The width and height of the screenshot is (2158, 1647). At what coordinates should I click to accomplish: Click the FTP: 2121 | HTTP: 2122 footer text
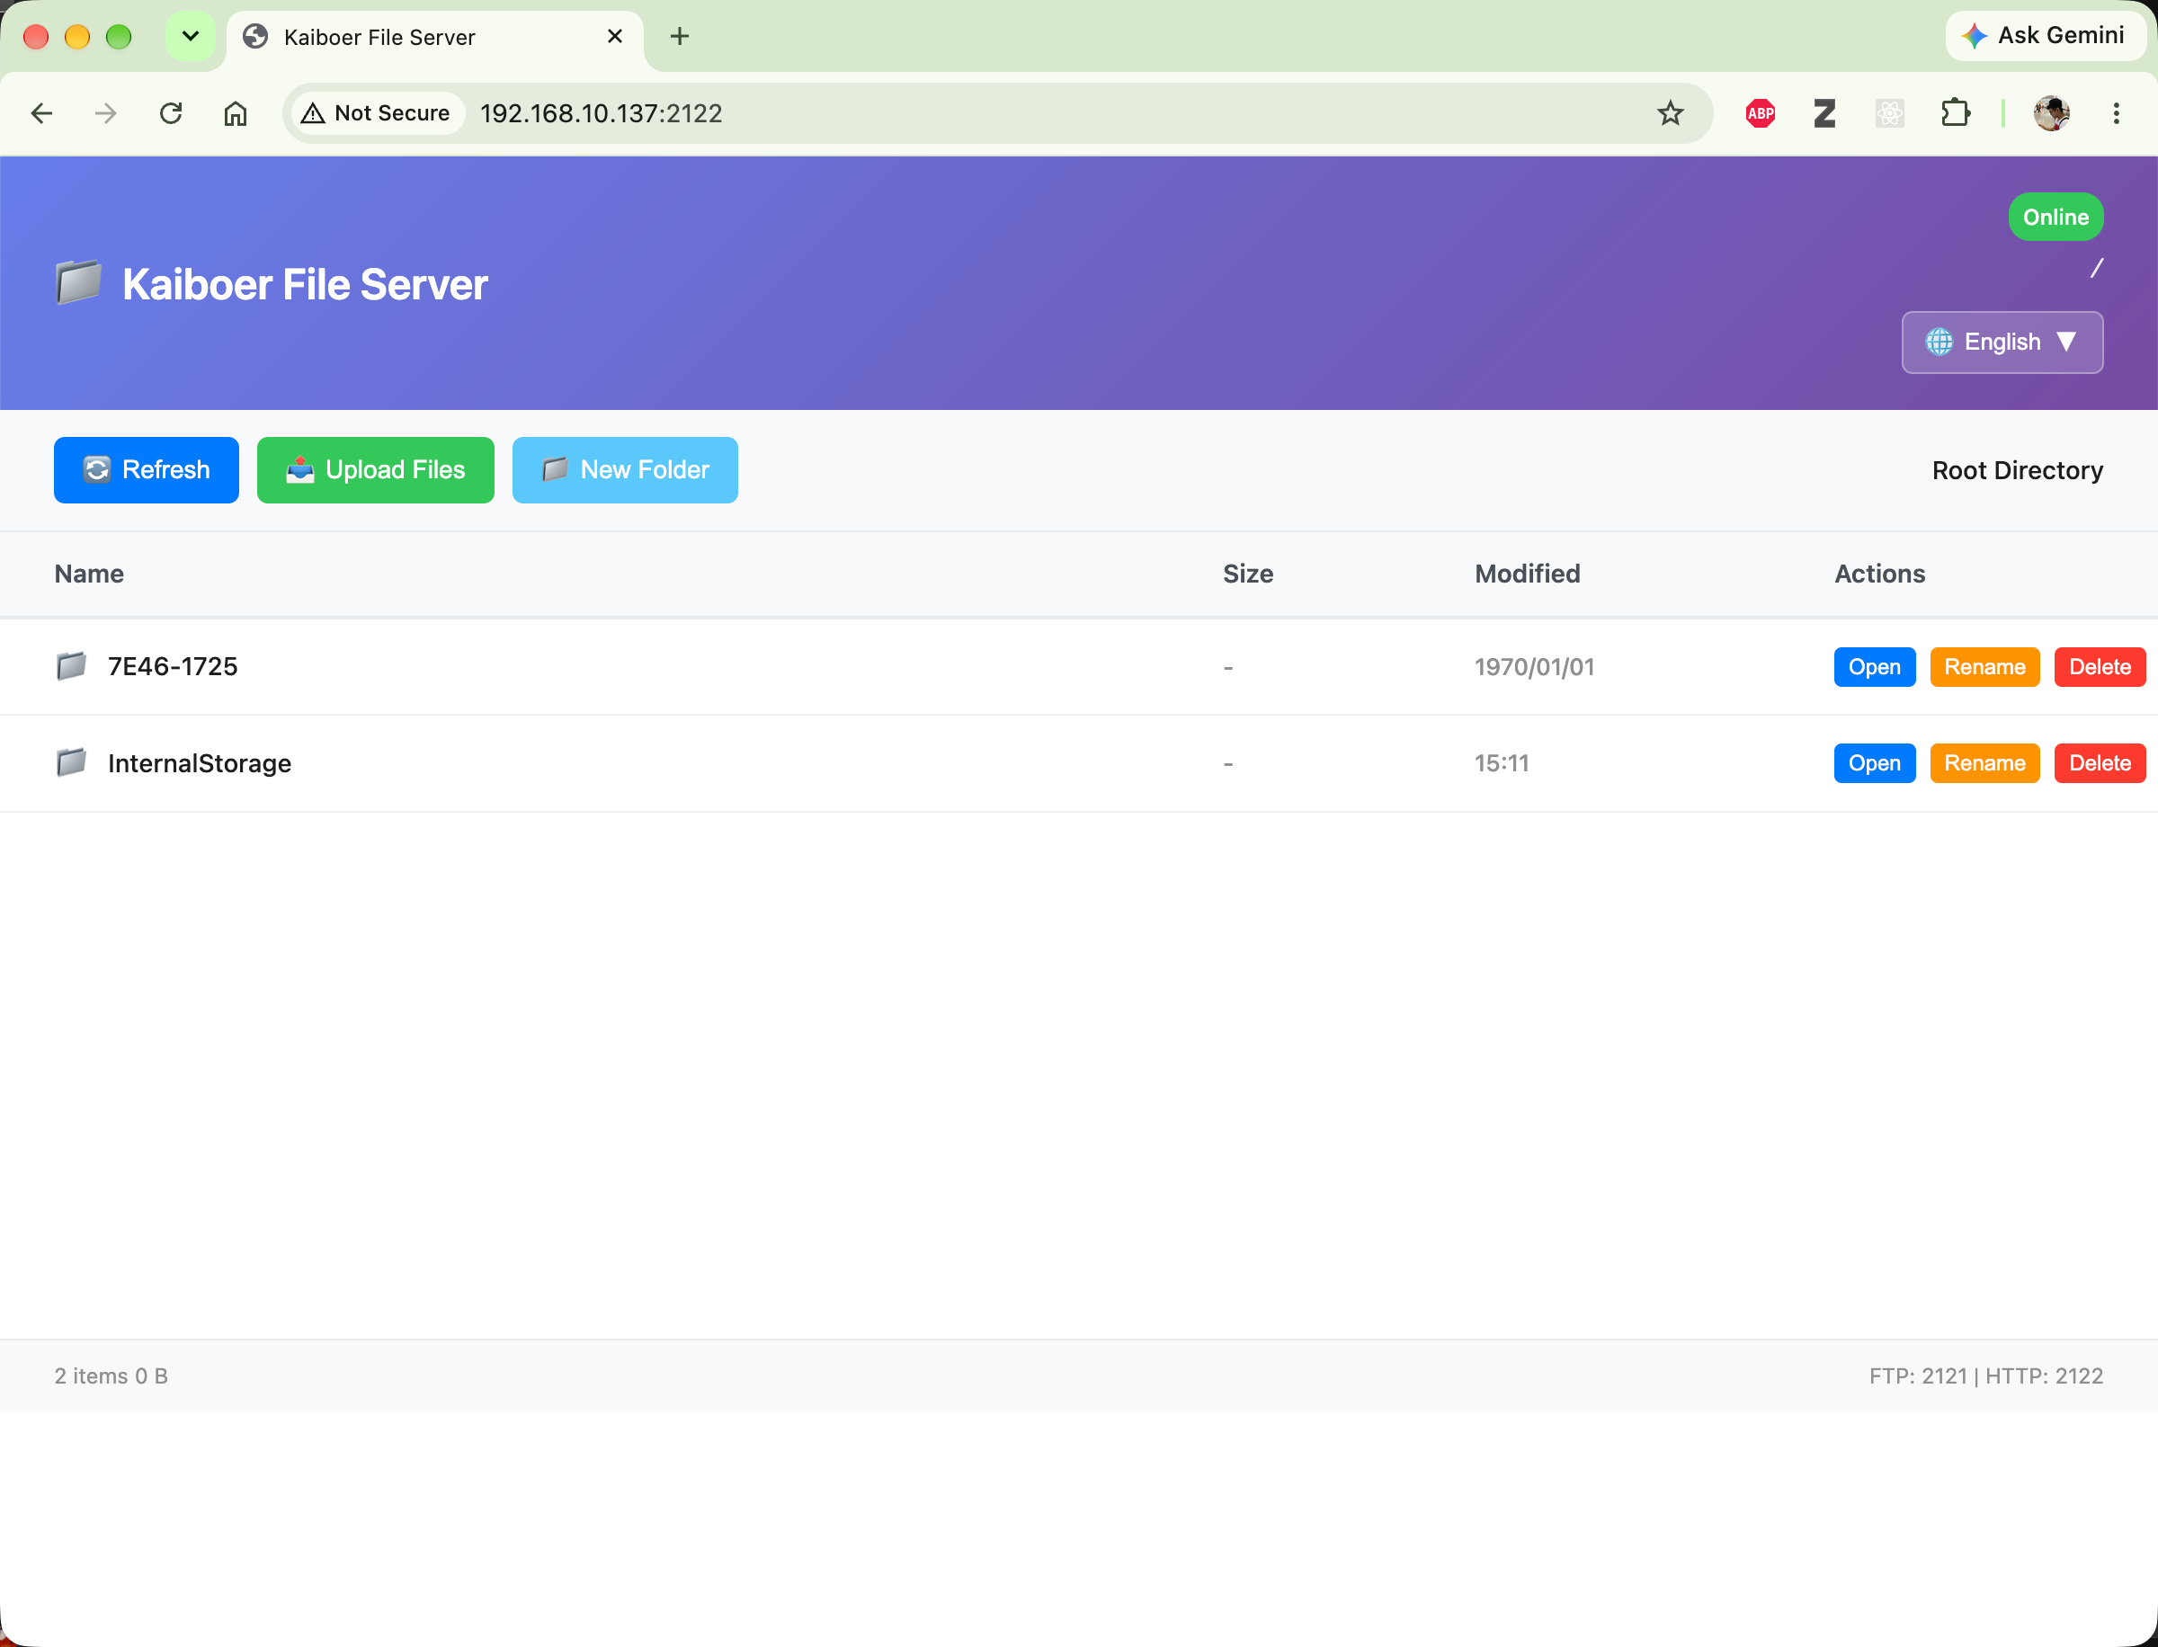pos(1985,1375)
